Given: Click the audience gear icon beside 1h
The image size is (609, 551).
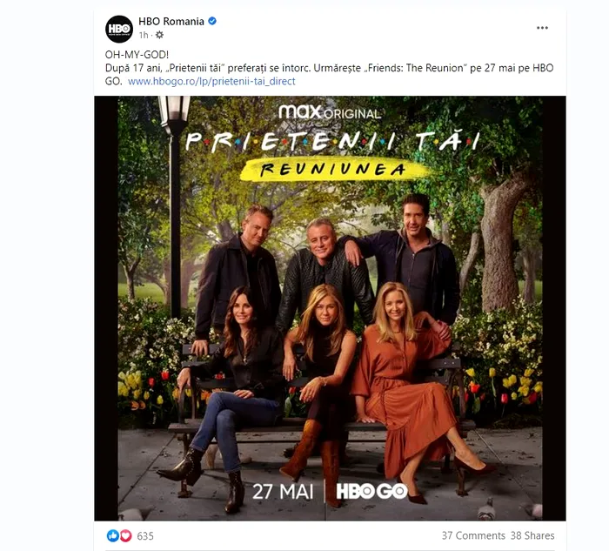Looking at the screenshot, I should tap(159, 35).
